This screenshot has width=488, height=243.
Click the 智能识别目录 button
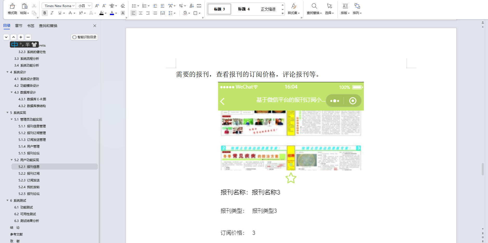(x=84, y=37)
